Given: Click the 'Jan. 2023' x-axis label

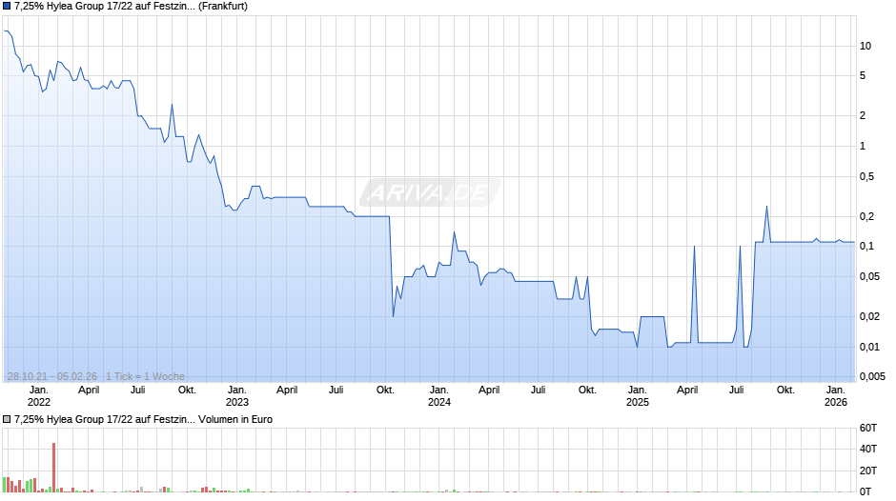Looking at the screenshot, I should pyautogui.click(x=237, y=396).
